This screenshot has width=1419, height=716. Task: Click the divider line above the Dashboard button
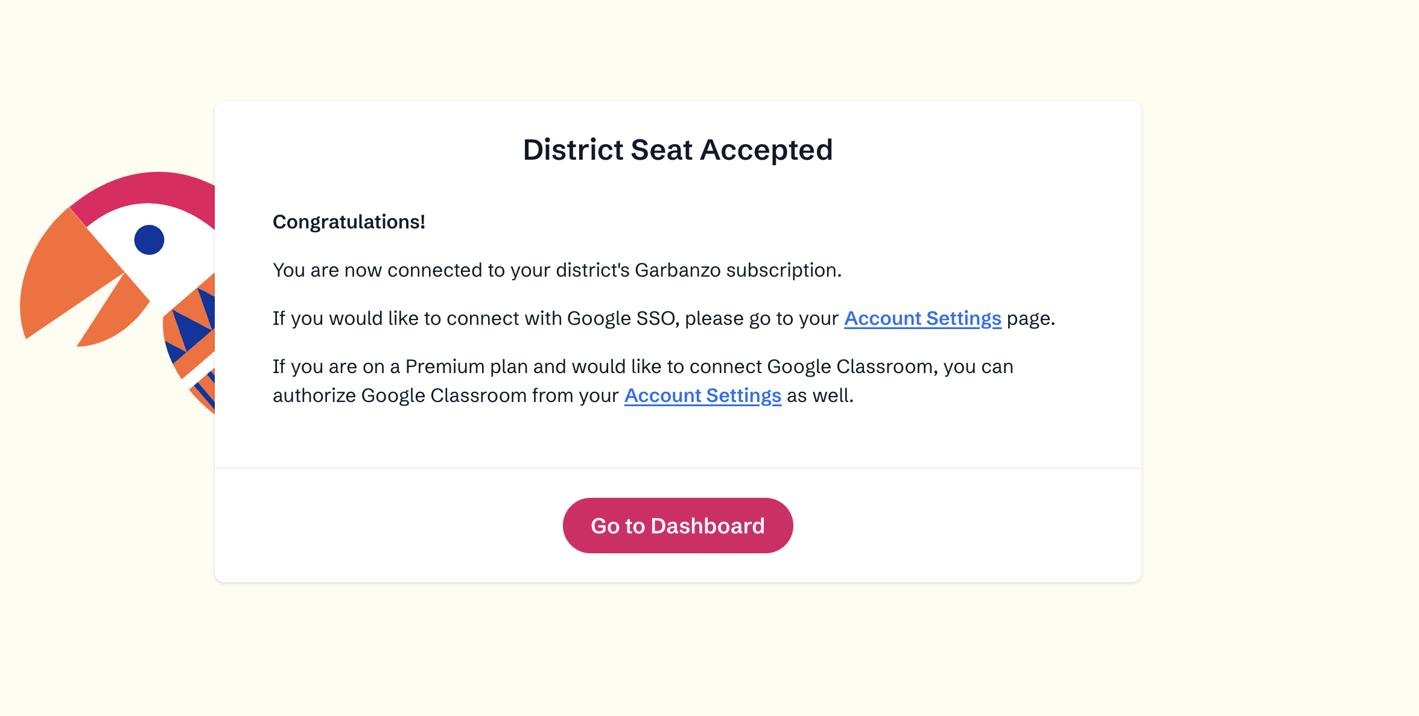(678, 468)
